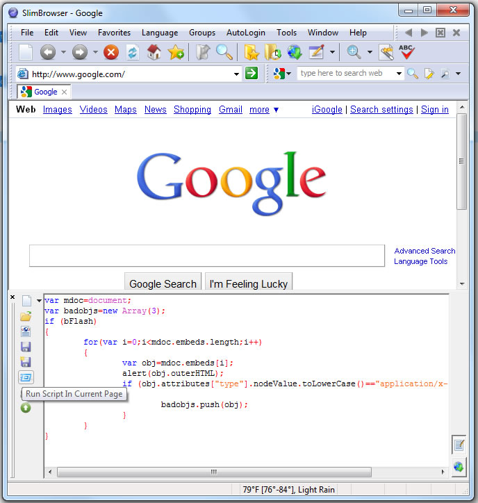
Task: Close the script panel with small x
Action: (13, 297)
